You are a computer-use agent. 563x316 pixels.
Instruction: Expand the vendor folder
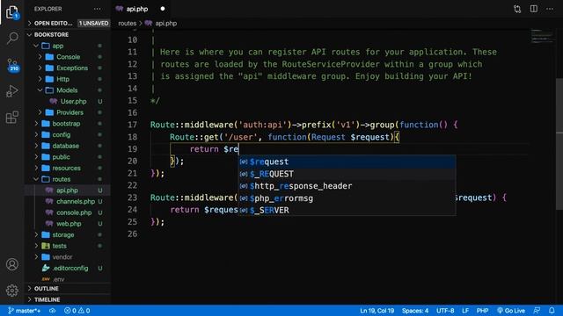pyautogui.click(x=68, y=257)
